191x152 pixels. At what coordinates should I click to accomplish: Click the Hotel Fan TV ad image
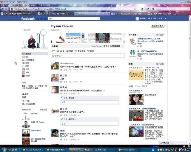pyautogui.click(x=136, y=75)
